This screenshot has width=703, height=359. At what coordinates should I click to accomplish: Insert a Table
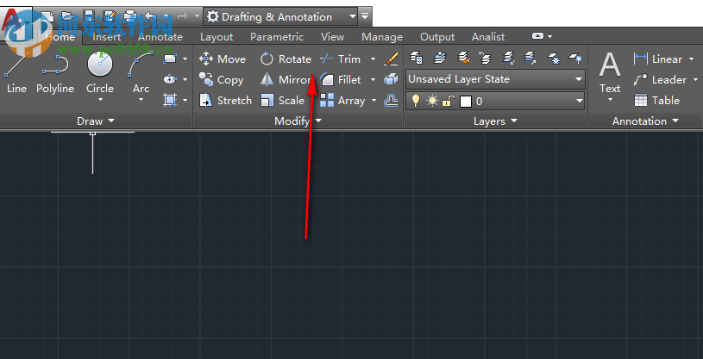point(656,100)
